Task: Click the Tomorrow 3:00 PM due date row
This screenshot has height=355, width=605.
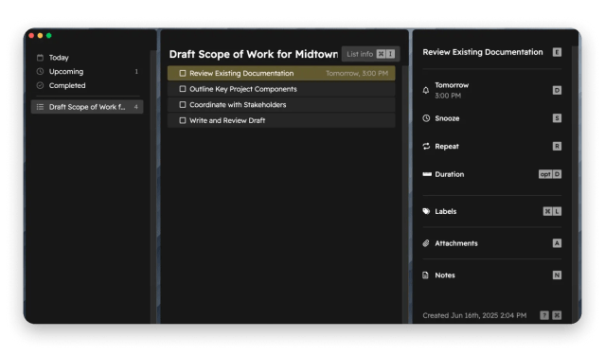Action: (x=492, y=90)
